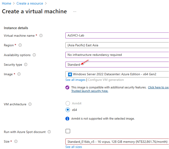The width and height of the screenshot is (169, 149).
Task: Open See all images link
Action: 75,80
